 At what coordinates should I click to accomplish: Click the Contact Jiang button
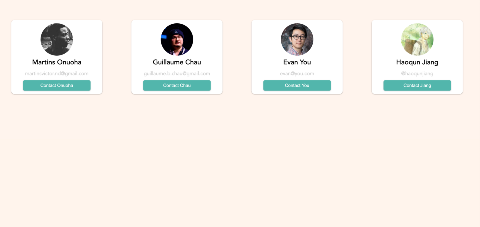(x=417, y=85)
